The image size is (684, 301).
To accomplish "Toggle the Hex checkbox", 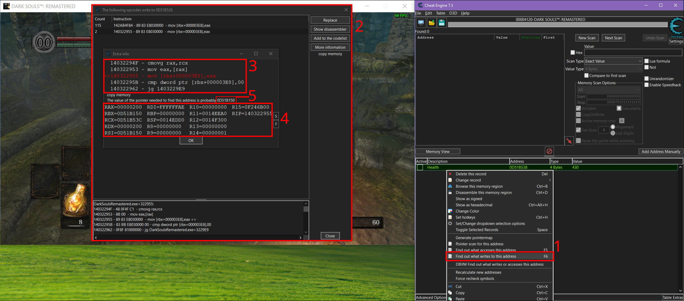I will pyautogui.click(x=573, y=53).
